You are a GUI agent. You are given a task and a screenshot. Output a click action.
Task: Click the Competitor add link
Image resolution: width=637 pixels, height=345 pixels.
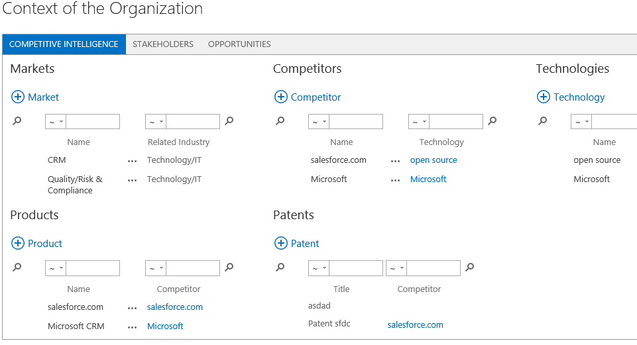pyautogui.click(x=316, y=97)
